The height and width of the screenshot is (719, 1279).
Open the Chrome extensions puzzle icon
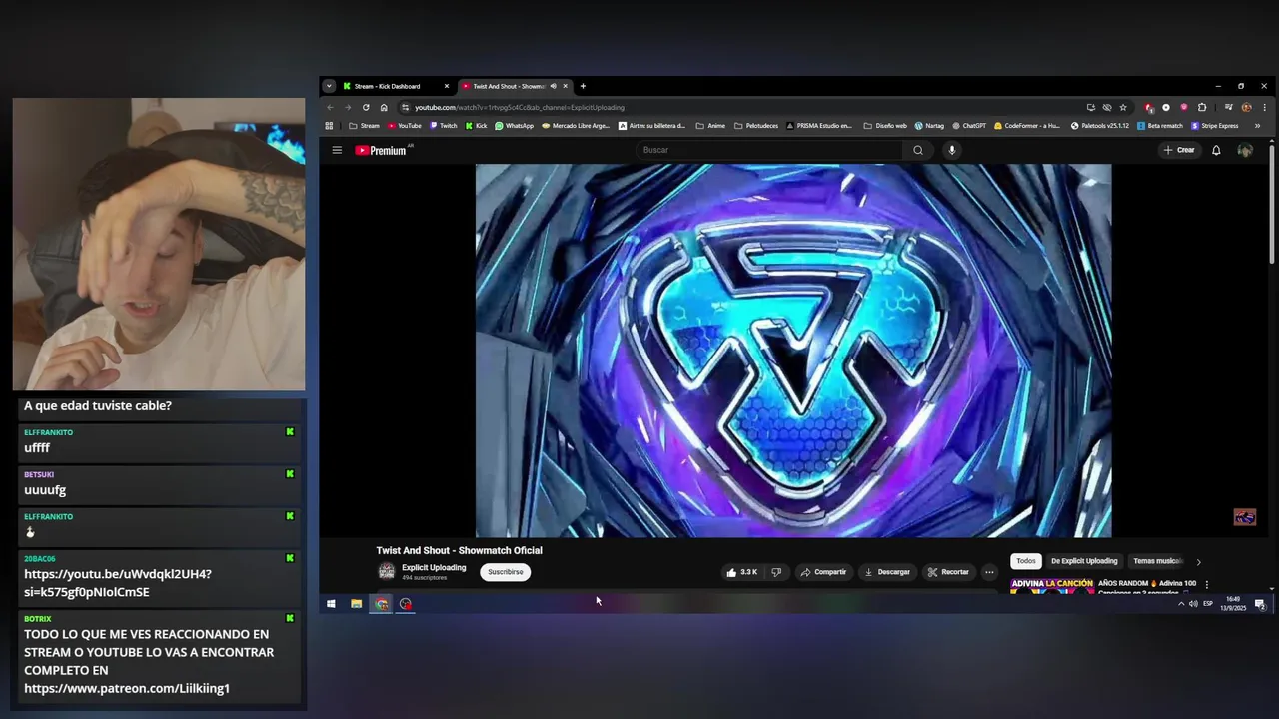click(1202, 107)
